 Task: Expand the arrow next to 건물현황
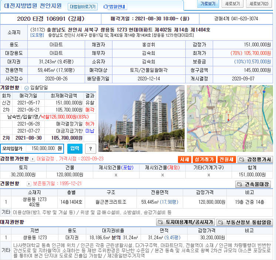click(29, 184)
